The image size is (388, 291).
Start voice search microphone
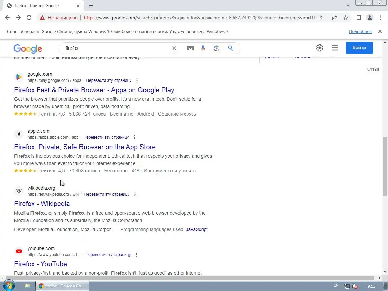pyautogui.click(x=203, y=48)
